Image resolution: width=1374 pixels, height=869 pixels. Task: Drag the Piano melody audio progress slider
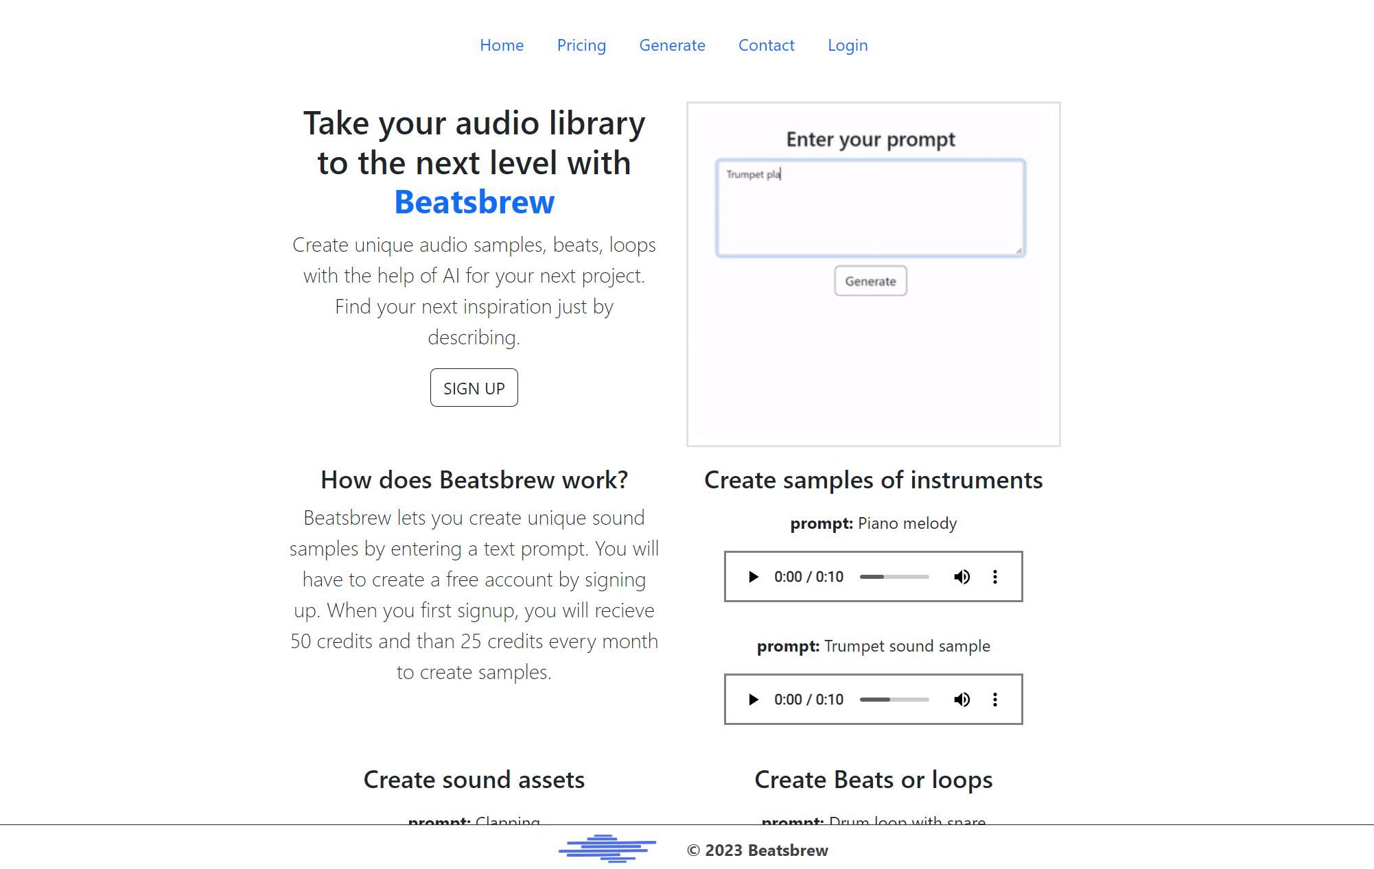894,577
